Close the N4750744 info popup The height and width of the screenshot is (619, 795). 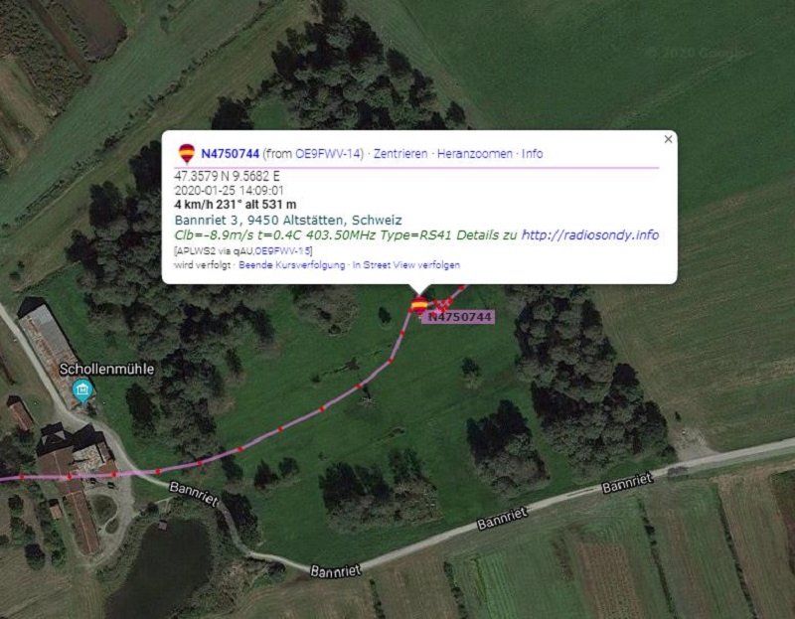coord(668,139)
